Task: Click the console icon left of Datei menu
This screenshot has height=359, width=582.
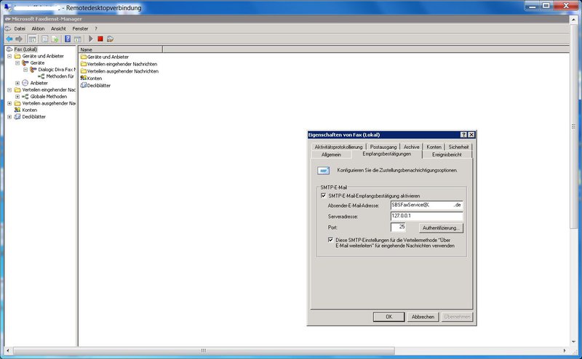Action: 8,28
